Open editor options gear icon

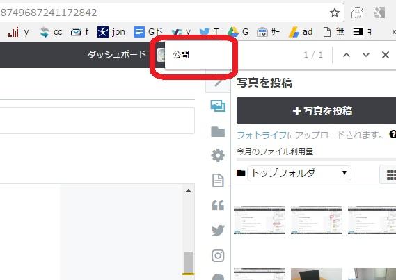pos(218,155)
